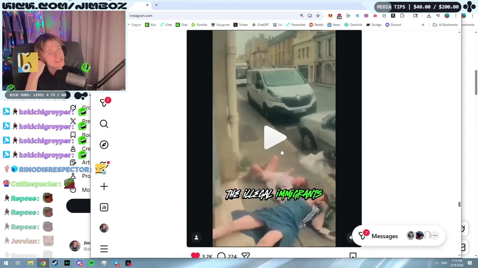The height and width of the screenshot is (268, 478).
Task: Open the /x/ bookmark
Action: (277, 25)
